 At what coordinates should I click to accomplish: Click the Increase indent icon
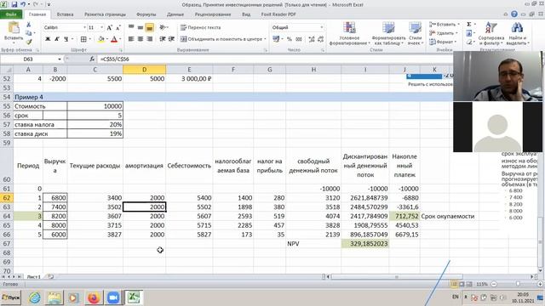(171, 39)
